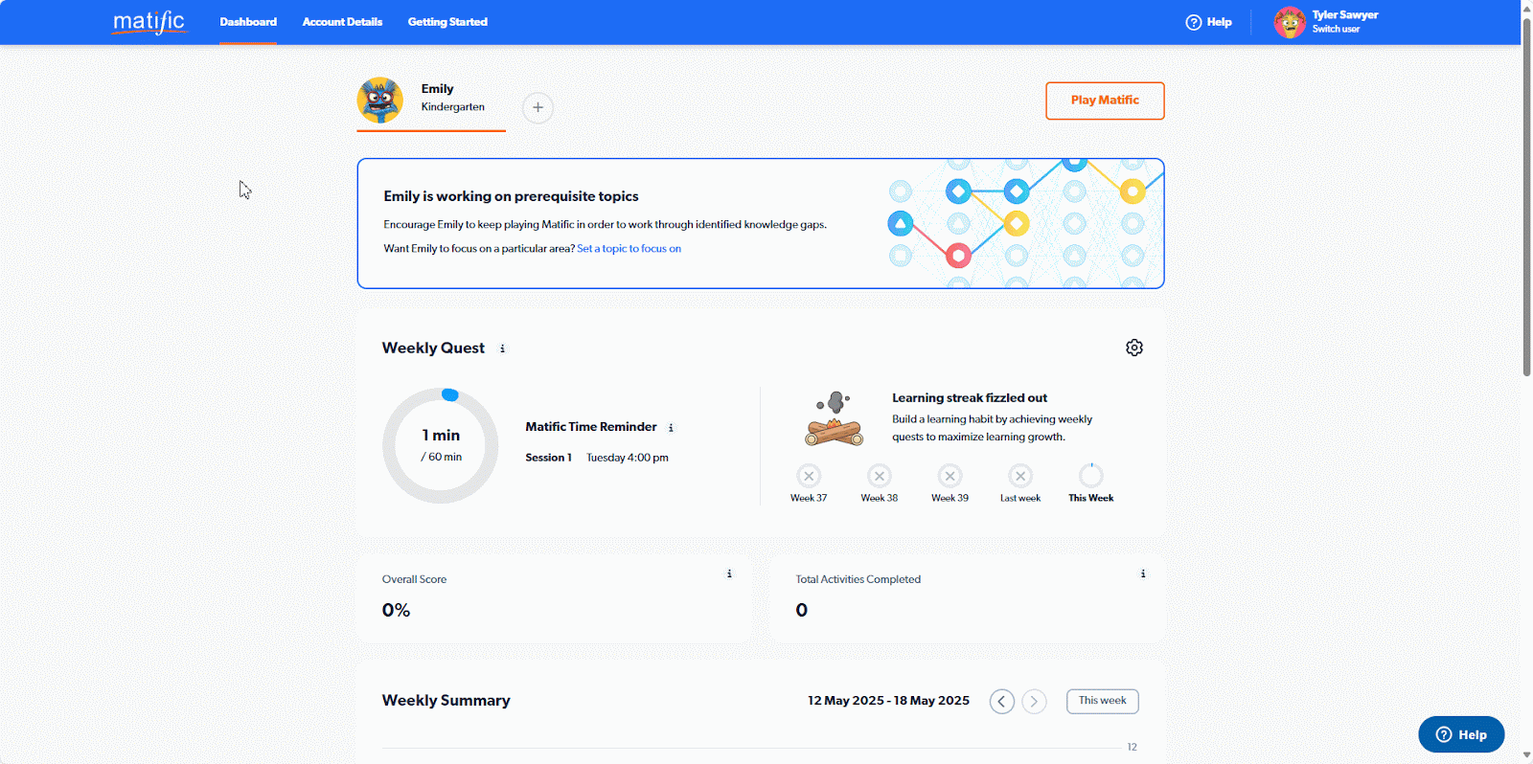
Task: Click the fizzled campfire streak icon
Action: 834,418
